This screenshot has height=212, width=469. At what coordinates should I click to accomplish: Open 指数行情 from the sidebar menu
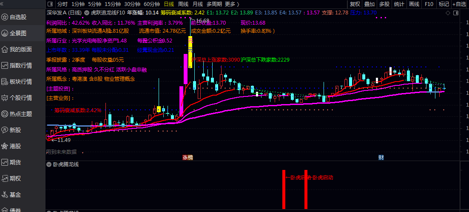(x=21, y=65)
